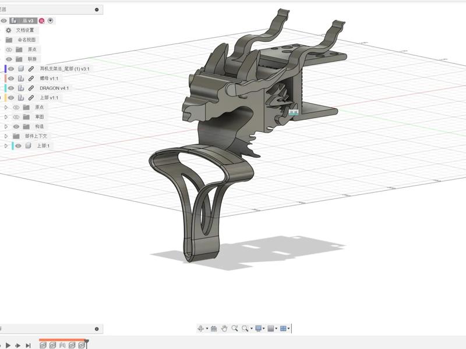The width and height of the screenshot is (466, 349).
Task: Click the Zoom Window magnifier icon
Action: point(235,329)
